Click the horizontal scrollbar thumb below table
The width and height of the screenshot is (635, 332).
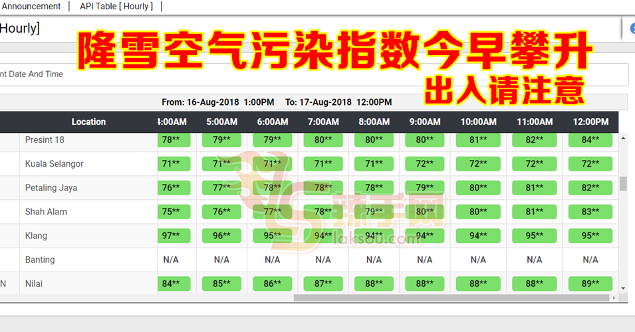(451, 298)
